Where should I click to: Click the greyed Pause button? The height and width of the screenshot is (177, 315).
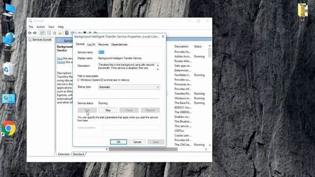pyautogui.click(x=129, y=110)
